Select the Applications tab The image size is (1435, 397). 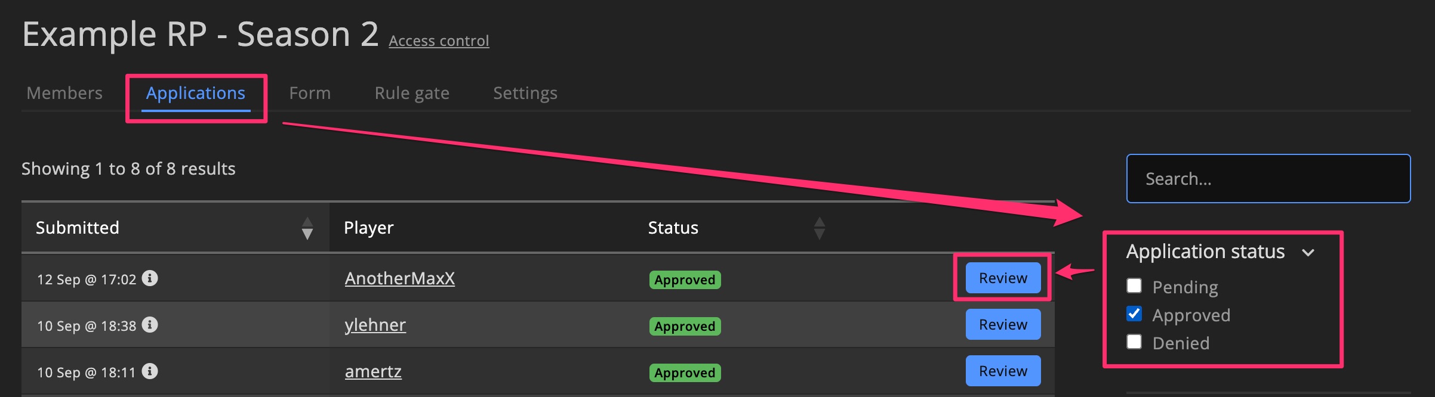coord(196,93)
